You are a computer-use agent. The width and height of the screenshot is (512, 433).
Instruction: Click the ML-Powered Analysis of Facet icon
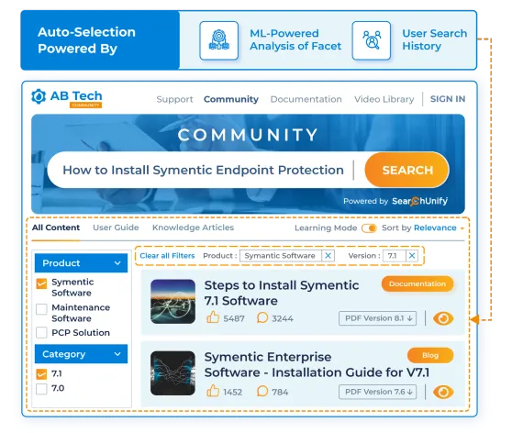click(218, 40)
